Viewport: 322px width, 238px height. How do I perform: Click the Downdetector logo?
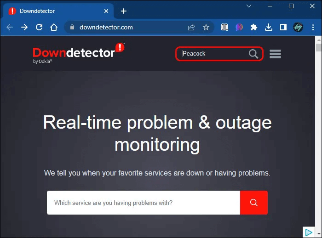coord(79,53)
